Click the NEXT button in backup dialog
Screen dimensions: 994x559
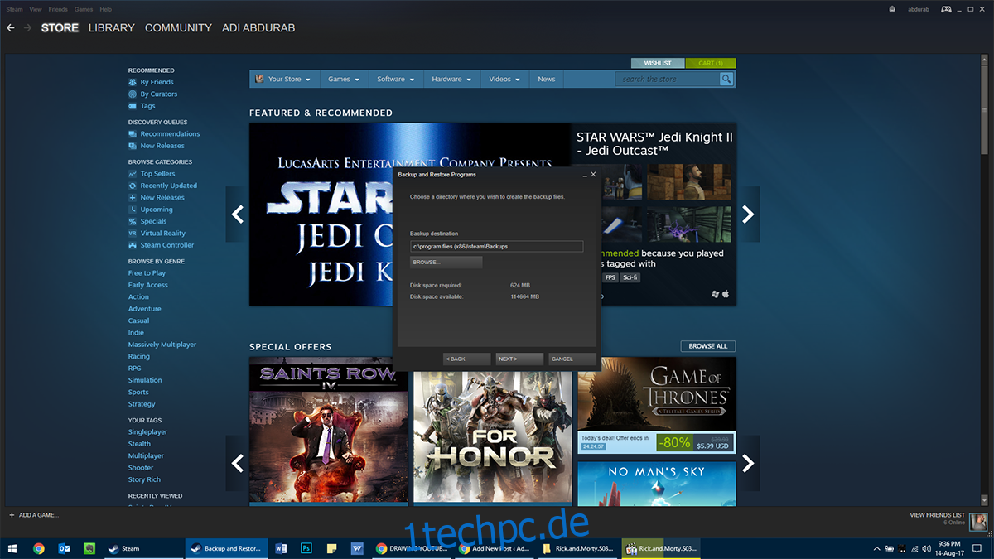[519, 359]
